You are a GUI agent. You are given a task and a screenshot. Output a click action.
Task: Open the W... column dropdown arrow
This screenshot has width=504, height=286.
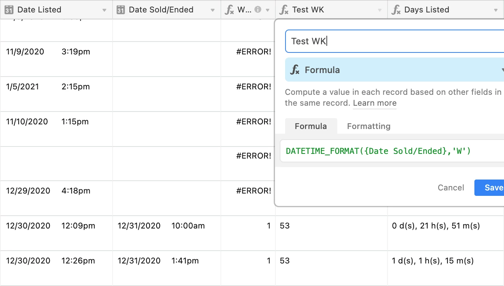(x=268, y=10)
